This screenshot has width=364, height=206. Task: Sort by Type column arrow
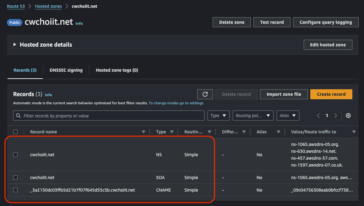pyautogui.click(x=172, y=132)
